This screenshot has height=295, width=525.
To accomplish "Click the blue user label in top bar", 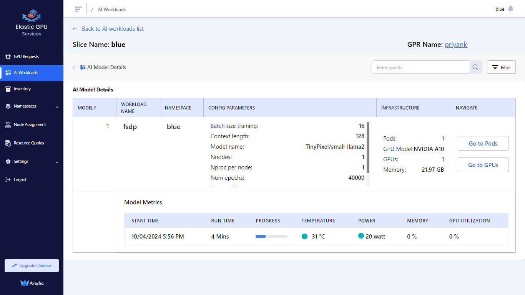I will pyautogui.click(x=500, y=9).
